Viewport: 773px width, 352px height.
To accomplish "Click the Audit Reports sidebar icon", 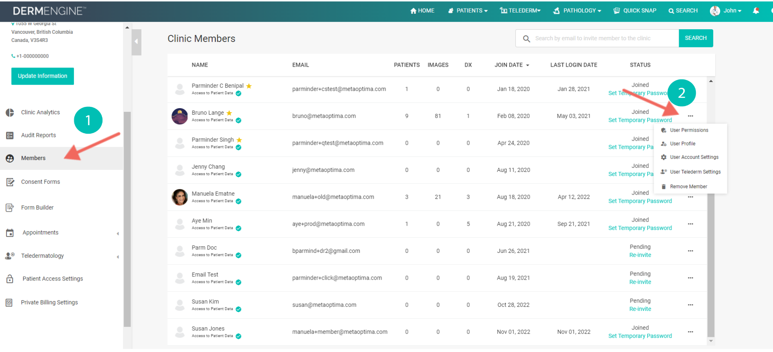I will (x=10, y=135).
